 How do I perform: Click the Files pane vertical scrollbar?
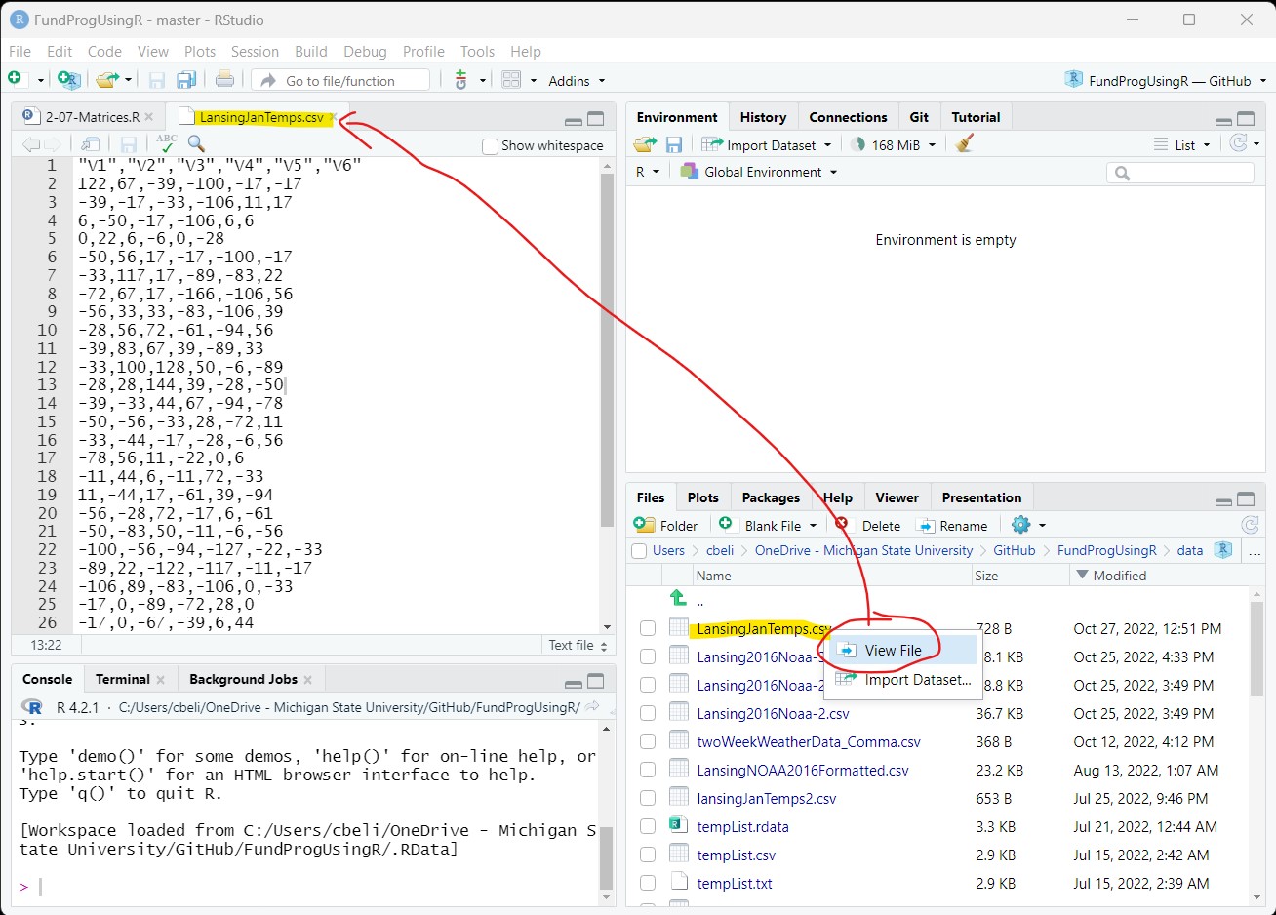(1256, 649)
